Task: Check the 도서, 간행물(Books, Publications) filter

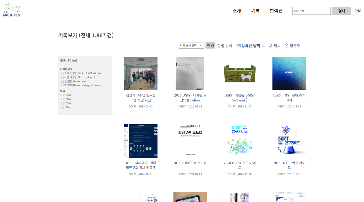Action: coord(63,73)
